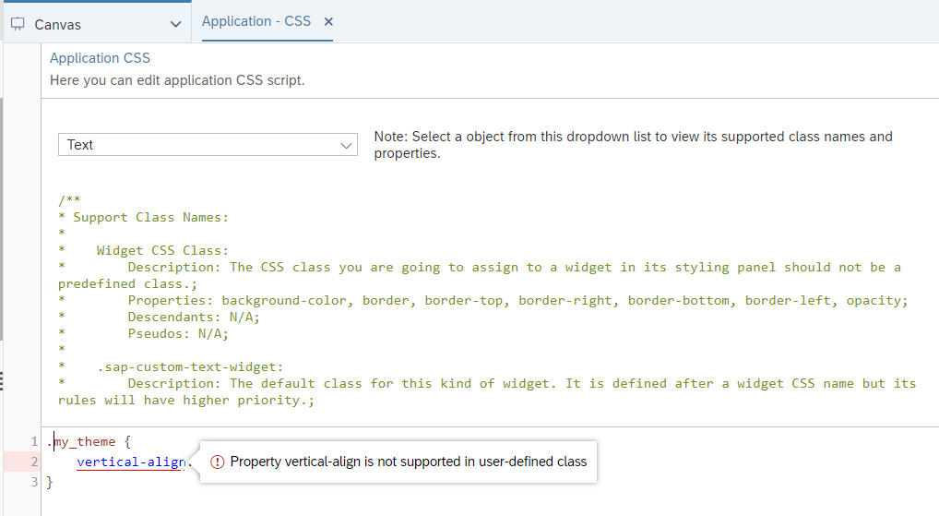Image resolution: width=939 pixels, height=516 pixels.
Task: Click the red error icon in tooltip
Action: tap(218, 462)
